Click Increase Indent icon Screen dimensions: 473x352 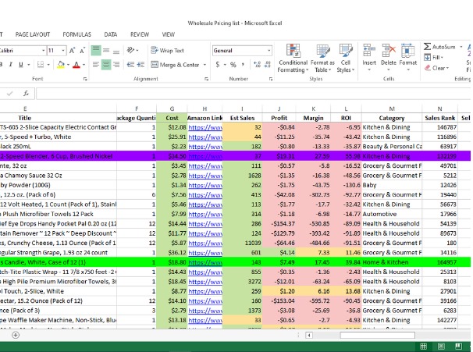pyautogui.click(x=140, y=65)
